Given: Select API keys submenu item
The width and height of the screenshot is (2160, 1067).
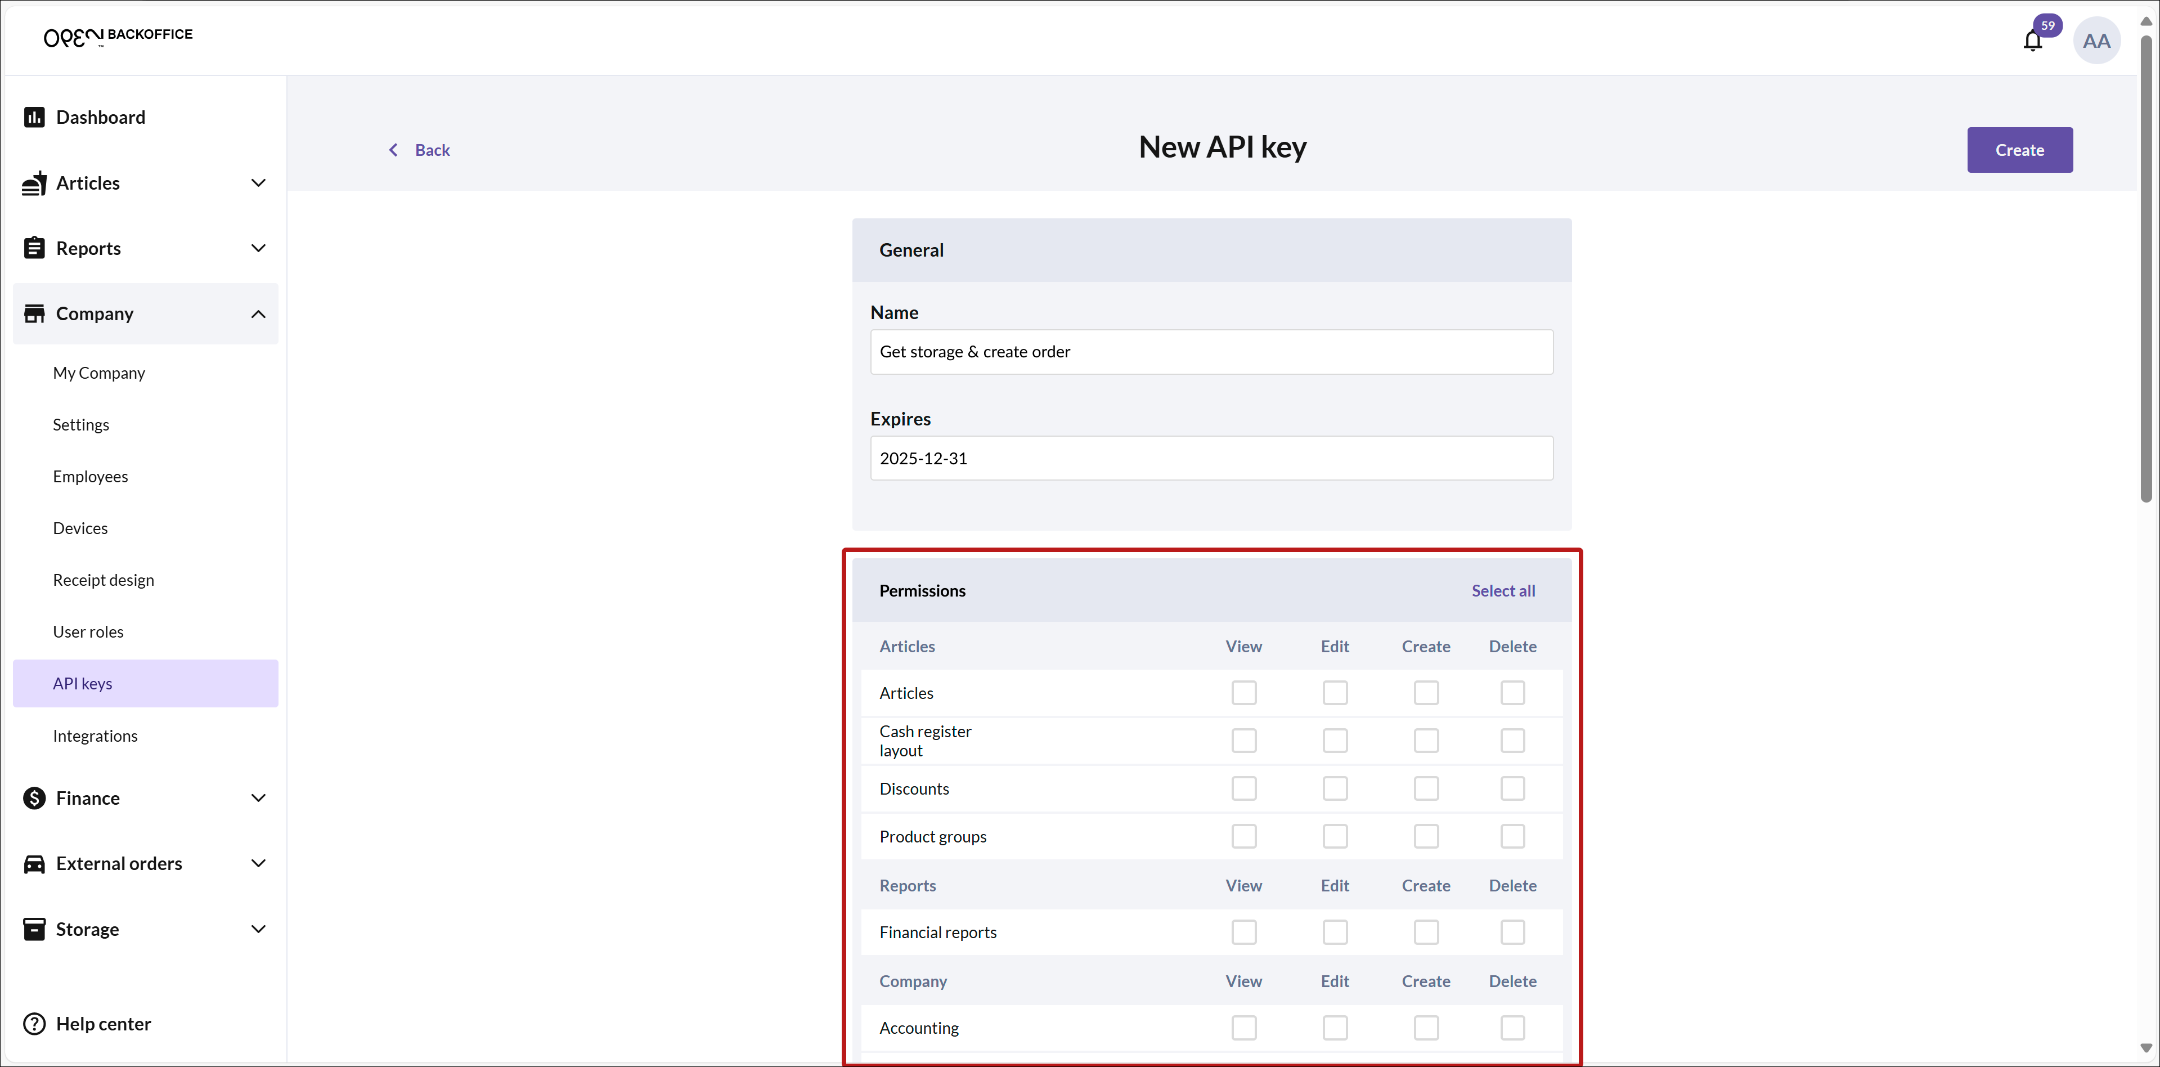Looking at the screenshot, I should click(145, 684).
